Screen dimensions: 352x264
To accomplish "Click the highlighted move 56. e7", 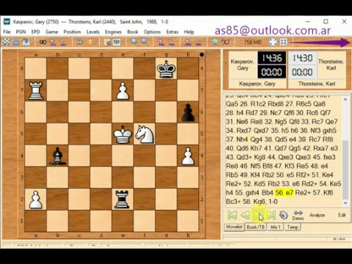I will (284, 193).
